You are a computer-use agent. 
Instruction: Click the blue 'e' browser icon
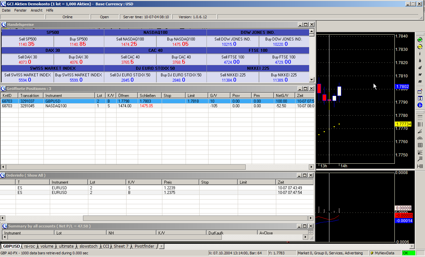[420, 105]
